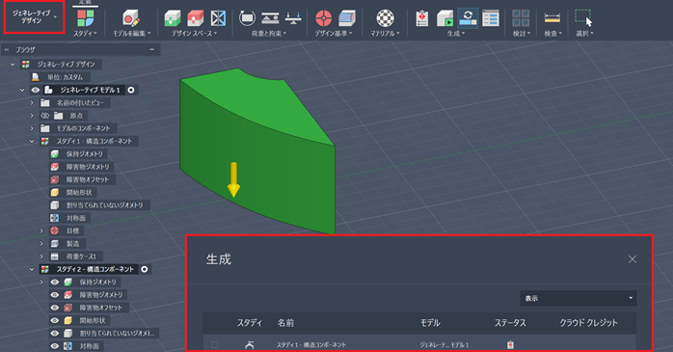673x352 pixels.
Task: Click radio button beside ジェネレーティブ モデル 1
Action: (131, 90)
